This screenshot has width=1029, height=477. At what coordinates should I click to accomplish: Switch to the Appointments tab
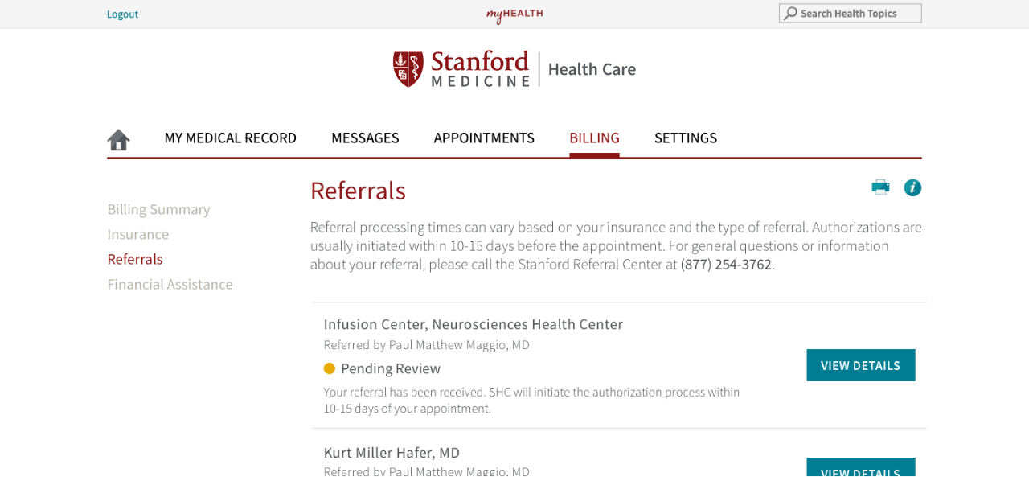(484, 138)
